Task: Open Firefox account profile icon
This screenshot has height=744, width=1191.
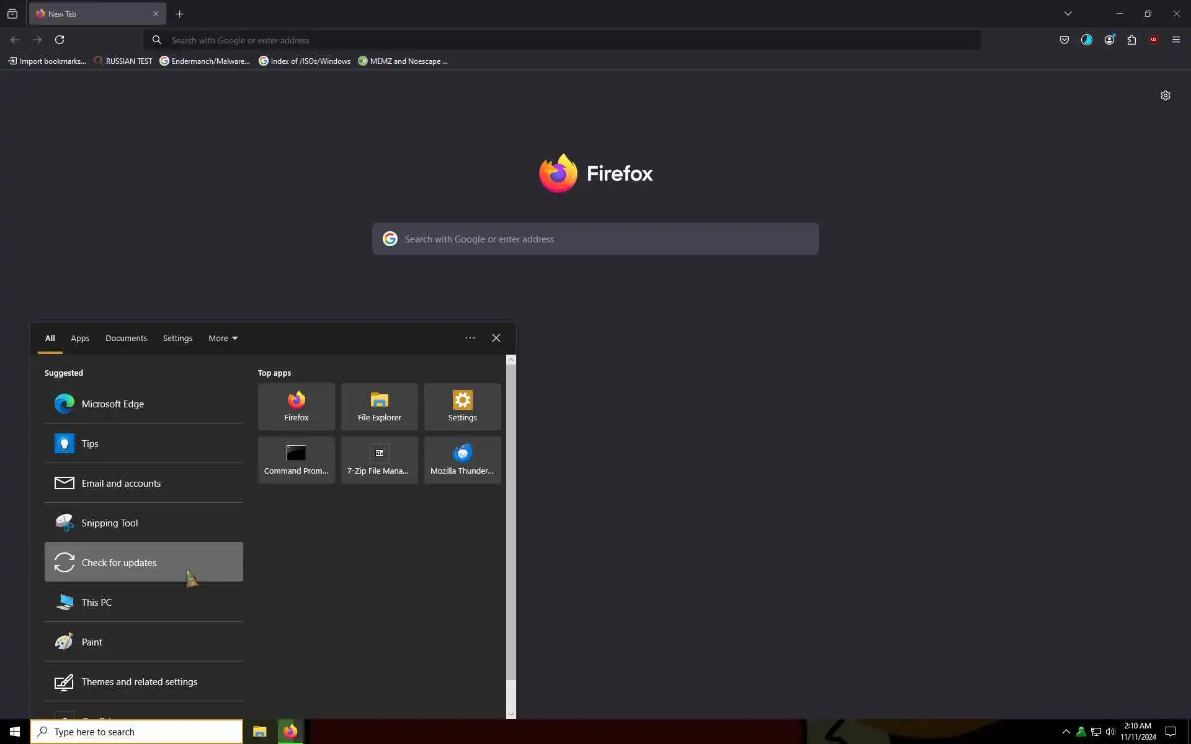Action: [1109, 40]
